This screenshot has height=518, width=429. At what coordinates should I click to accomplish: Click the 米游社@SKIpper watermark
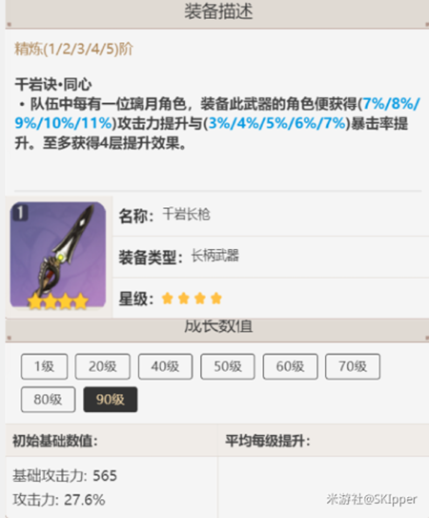[372, 499]
